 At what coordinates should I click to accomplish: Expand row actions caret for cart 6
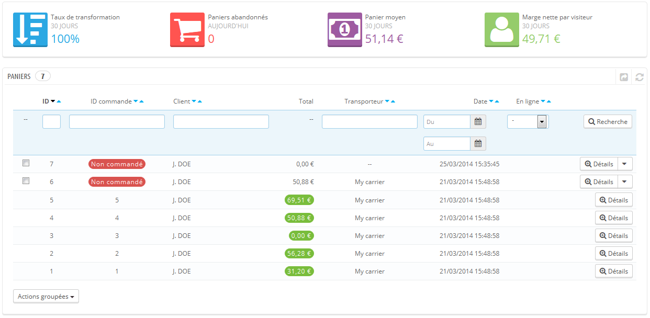click(x=625, y=182)
